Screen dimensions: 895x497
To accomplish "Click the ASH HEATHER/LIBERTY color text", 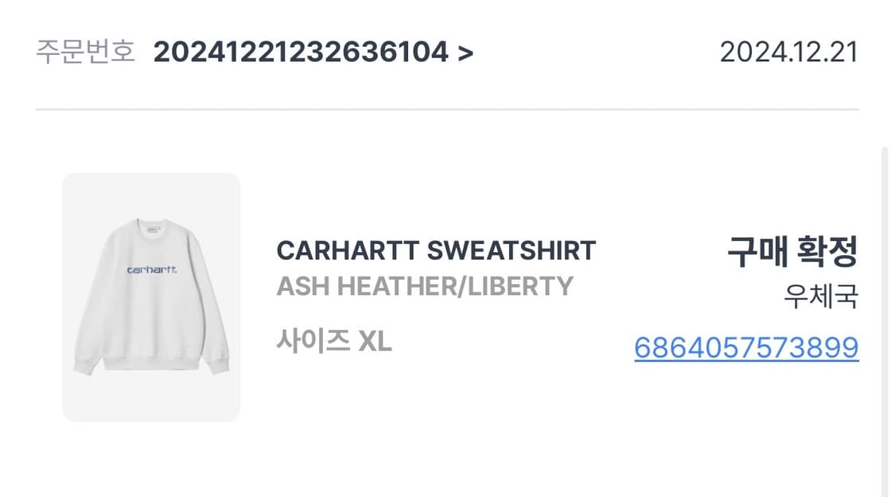I will click(425, 285).
